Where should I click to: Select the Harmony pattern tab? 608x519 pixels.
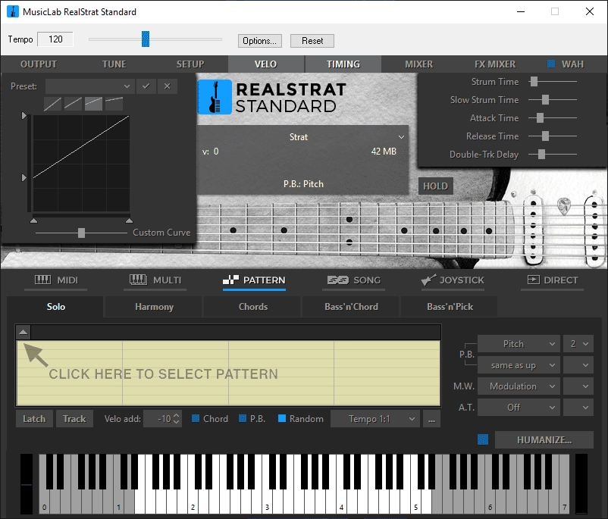[x=155, y=307]
